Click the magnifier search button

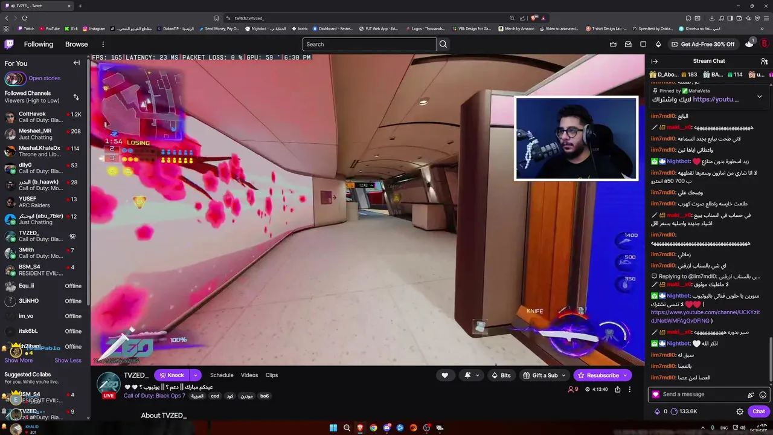pos(443,44)
